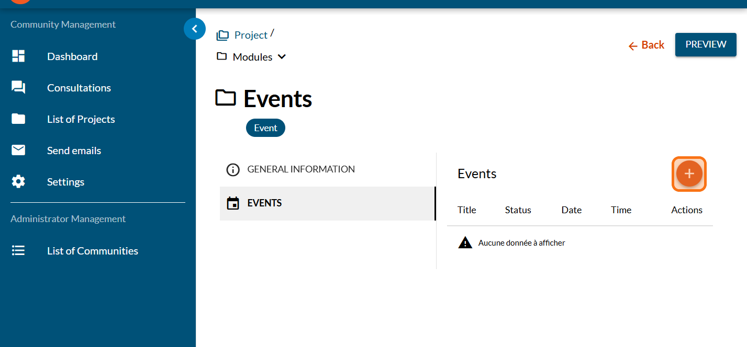Click the General Information info icon

(x=232, y=170)
